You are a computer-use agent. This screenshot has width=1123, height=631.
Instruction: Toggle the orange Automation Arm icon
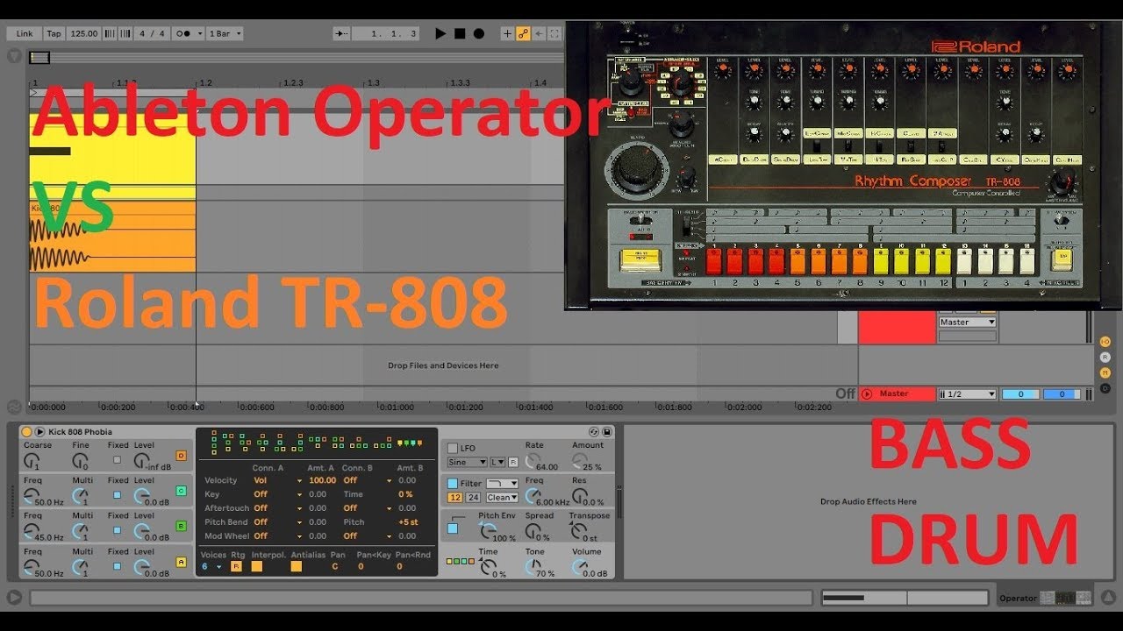click(523, 33)
